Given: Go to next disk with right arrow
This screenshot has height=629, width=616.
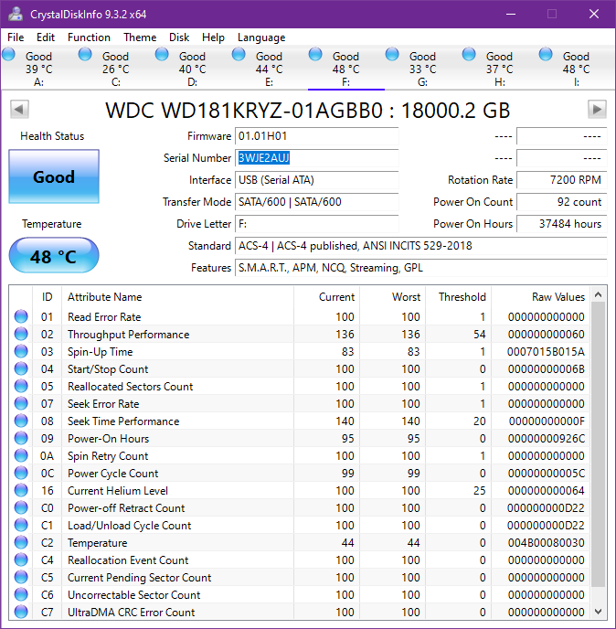Looking at the screenshot, I should click(597, 110).
